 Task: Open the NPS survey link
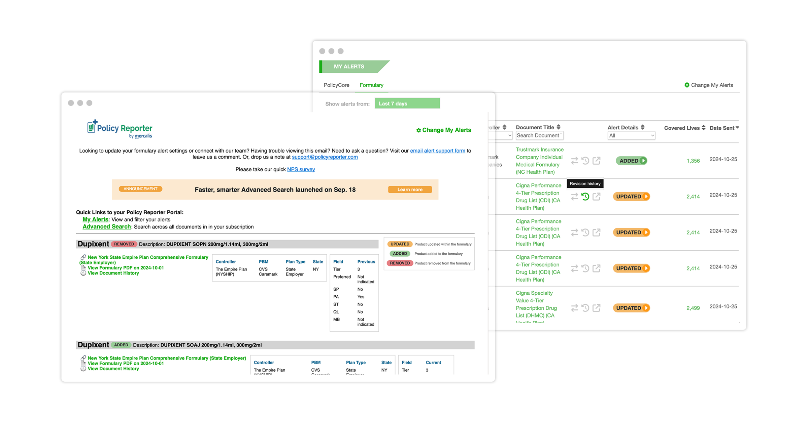point(301,169)
